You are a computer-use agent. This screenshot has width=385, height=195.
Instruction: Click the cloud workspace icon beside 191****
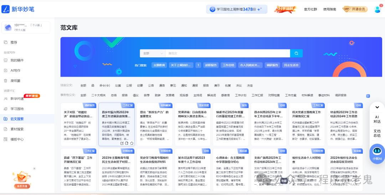click(x=8, y=27)
